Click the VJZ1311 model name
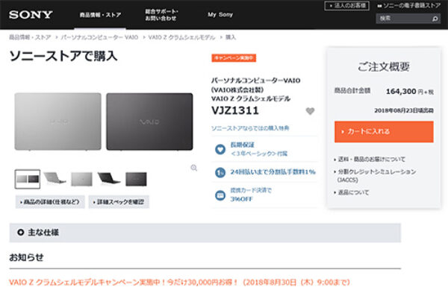448x296 pixels. 235,110
